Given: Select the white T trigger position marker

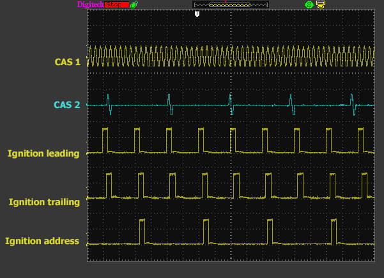Looking at the screenshot, I should click(197, 13).
